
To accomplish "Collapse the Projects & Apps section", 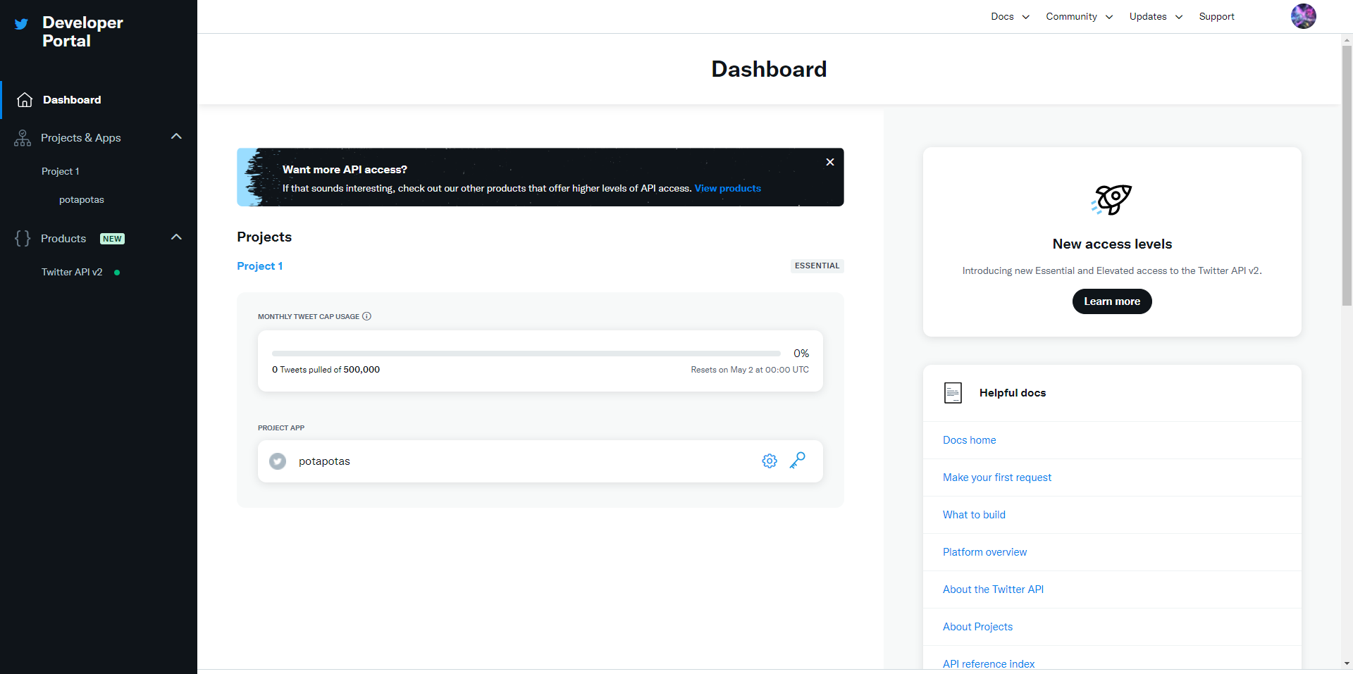I will tap(176, 137).
